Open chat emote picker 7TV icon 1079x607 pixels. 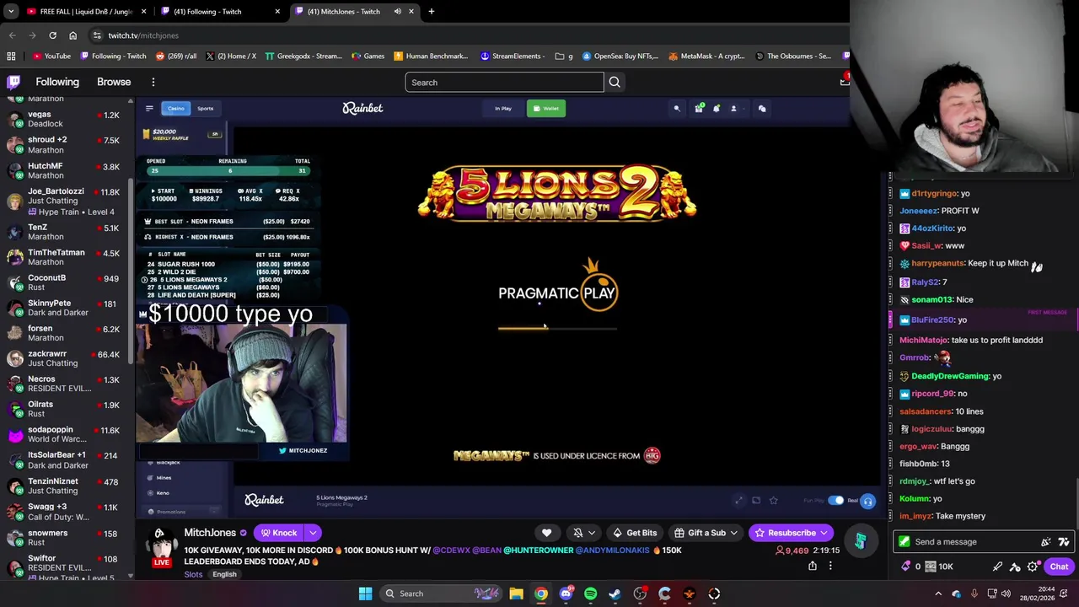coord(1064,542)
